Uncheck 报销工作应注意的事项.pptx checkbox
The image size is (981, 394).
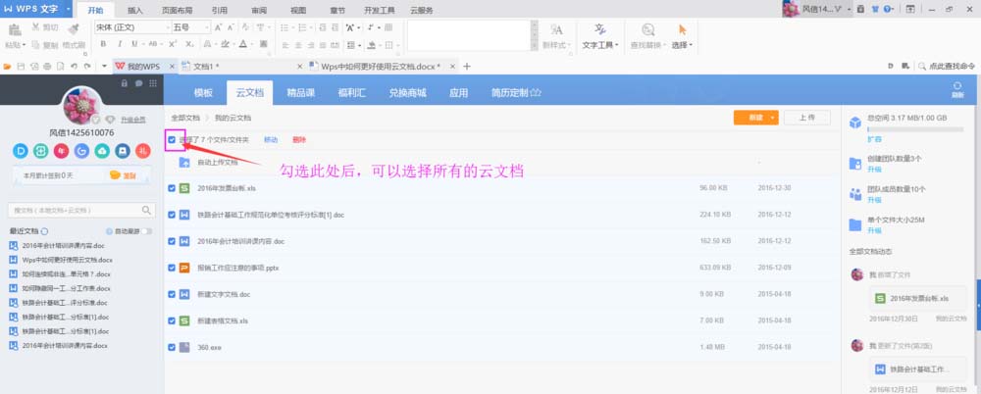172,267
